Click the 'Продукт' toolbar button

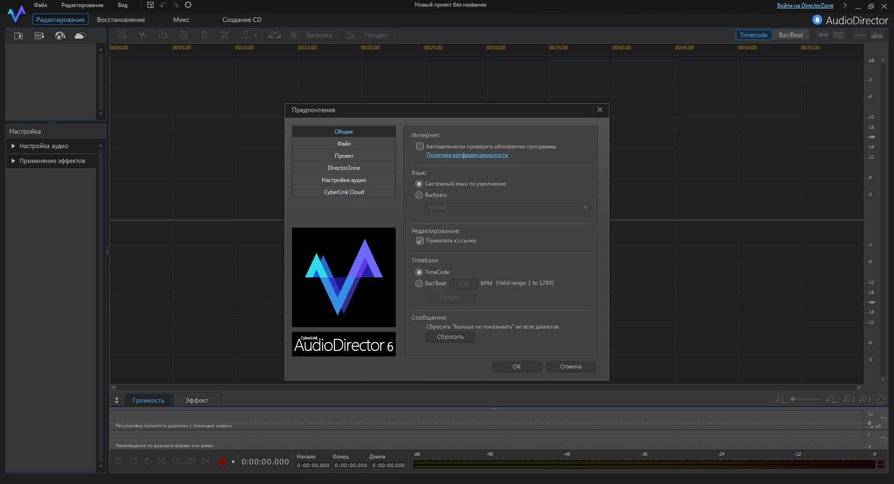tap(369, 35)
